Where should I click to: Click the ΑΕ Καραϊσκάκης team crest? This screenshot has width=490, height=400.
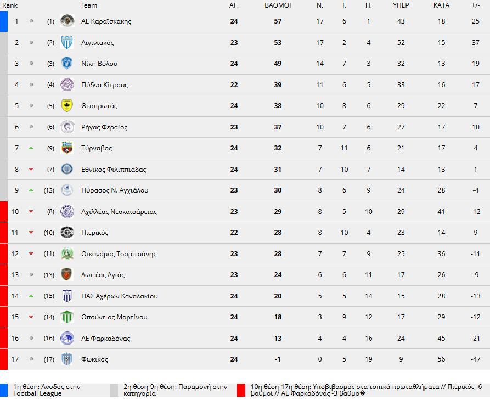pyautogui.click(x=67, y=21)
